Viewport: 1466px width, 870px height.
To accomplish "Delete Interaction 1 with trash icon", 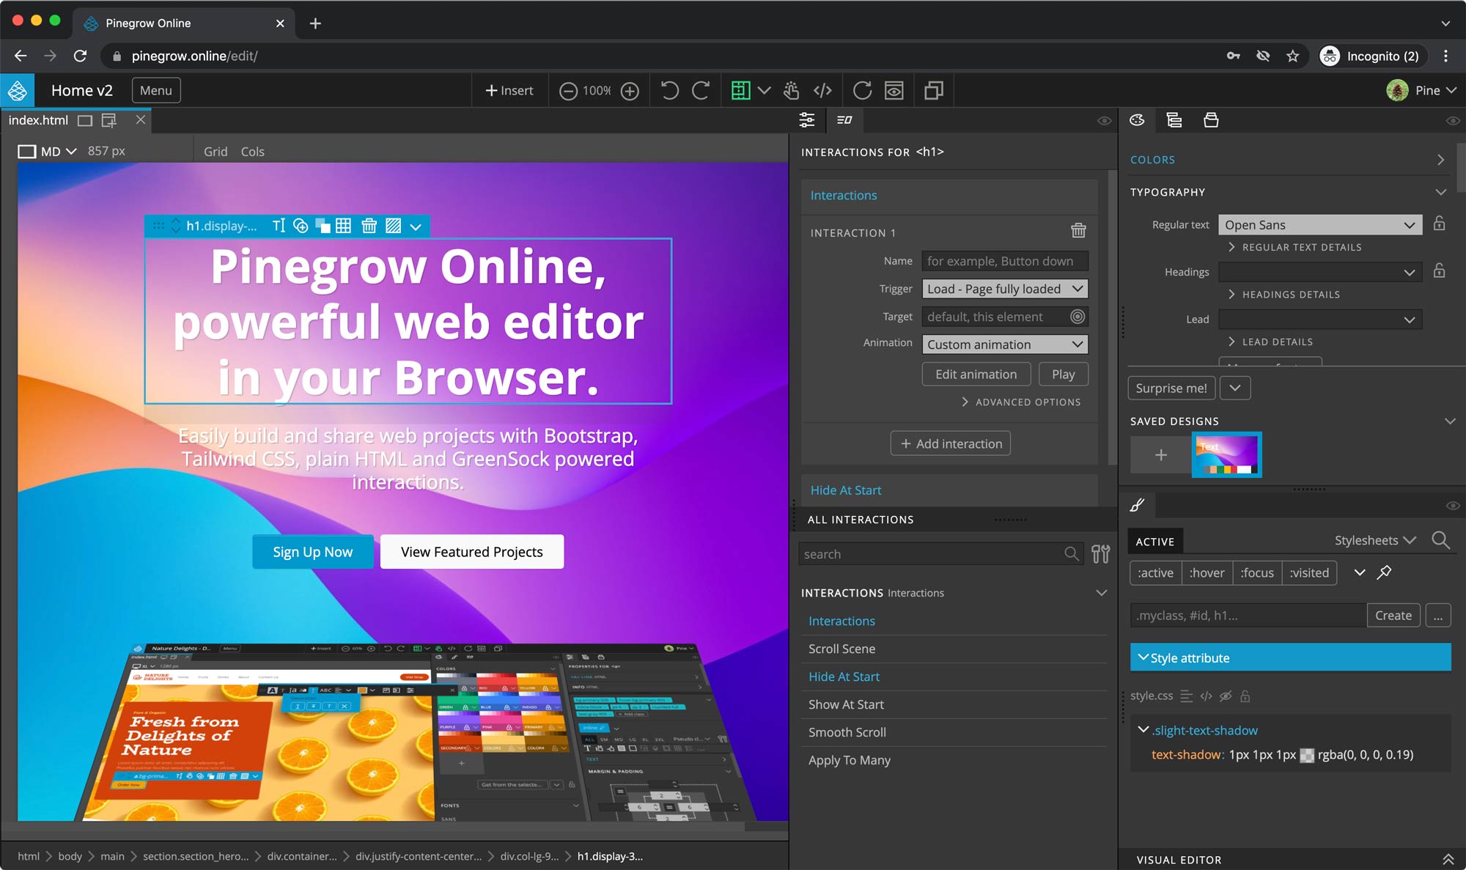I will point(1078,231).
